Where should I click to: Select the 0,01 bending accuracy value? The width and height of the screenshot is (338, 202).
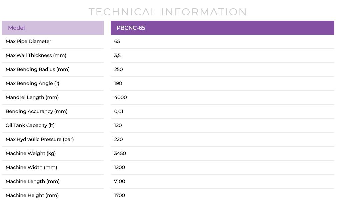pyautogui.click(x=119, y=111)
